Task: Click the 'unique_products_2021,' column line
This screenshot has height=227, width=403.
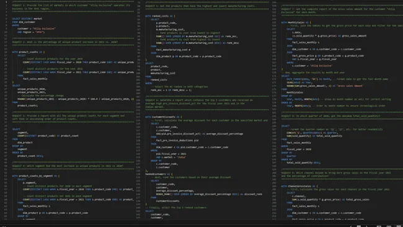Action: click(32, 92)
